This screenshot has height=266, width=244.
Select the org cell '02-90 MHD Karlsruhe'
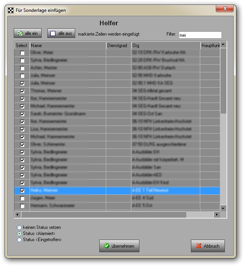(x=166, y=75)
